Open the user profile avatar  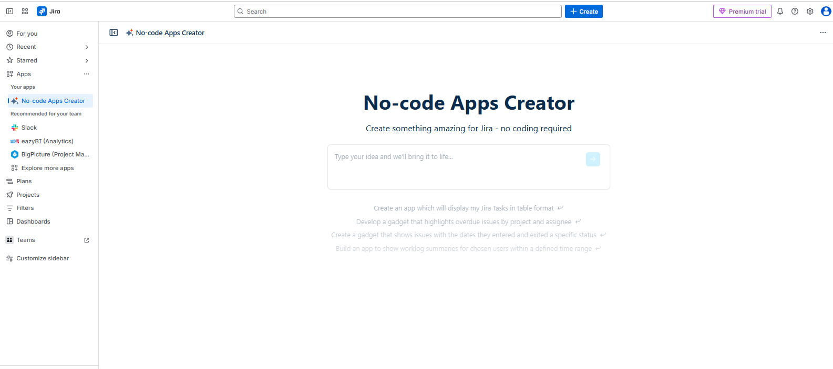coord(826,11)
